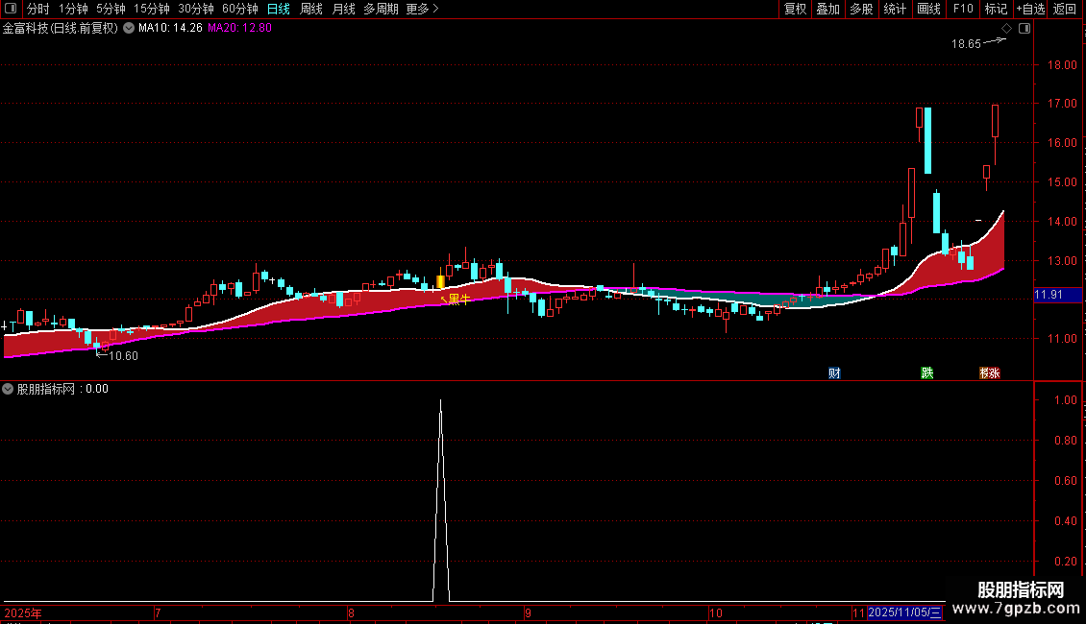Expand 股朋指标网 indicator dropdown circle
1086x624 pixels.
8,389
